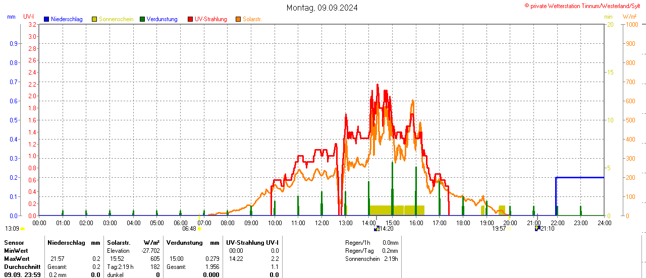Click the blue Niederschlag legend square
The height and width of the screenshot is (278, 646).
[46, 19]
